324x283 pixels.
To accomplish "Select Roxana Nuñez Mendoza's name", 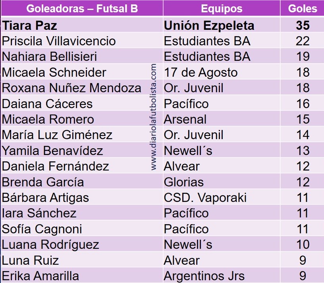I will [71, 88].
